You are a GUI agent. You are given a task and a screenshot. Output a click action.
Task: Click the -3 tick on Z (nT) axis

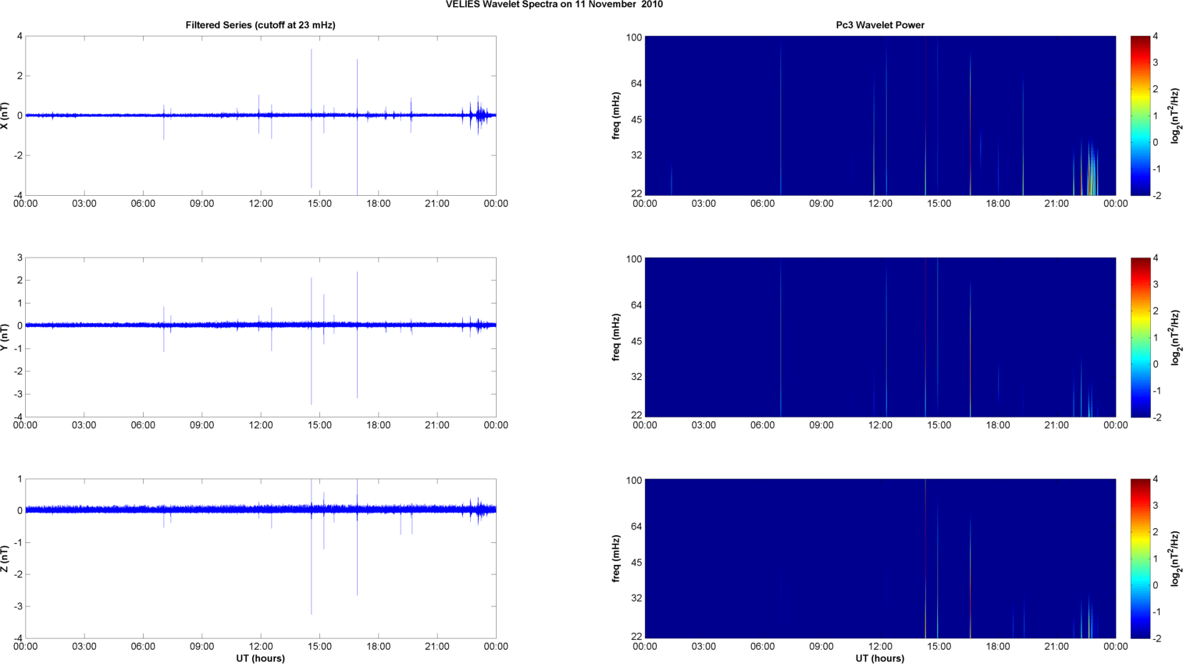tap(17, 606)
